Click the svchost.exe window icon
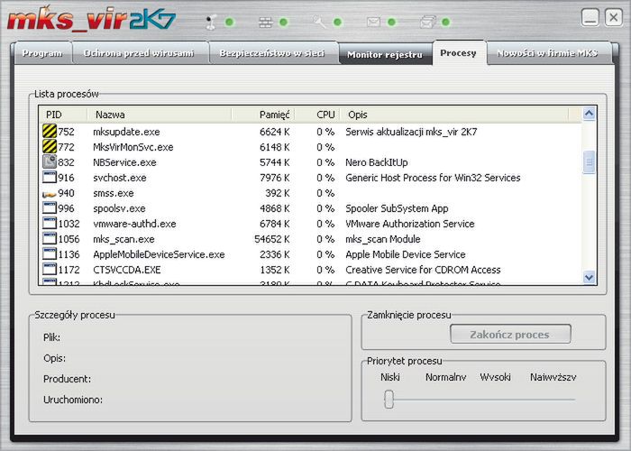 pyautogui.click(x=50, y=177)
